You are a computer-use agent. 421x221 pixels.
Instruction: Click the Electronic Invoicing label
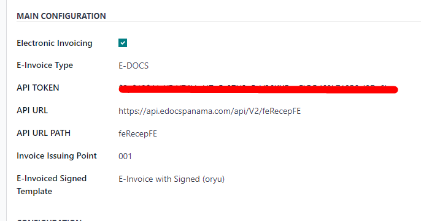[55, 43]
